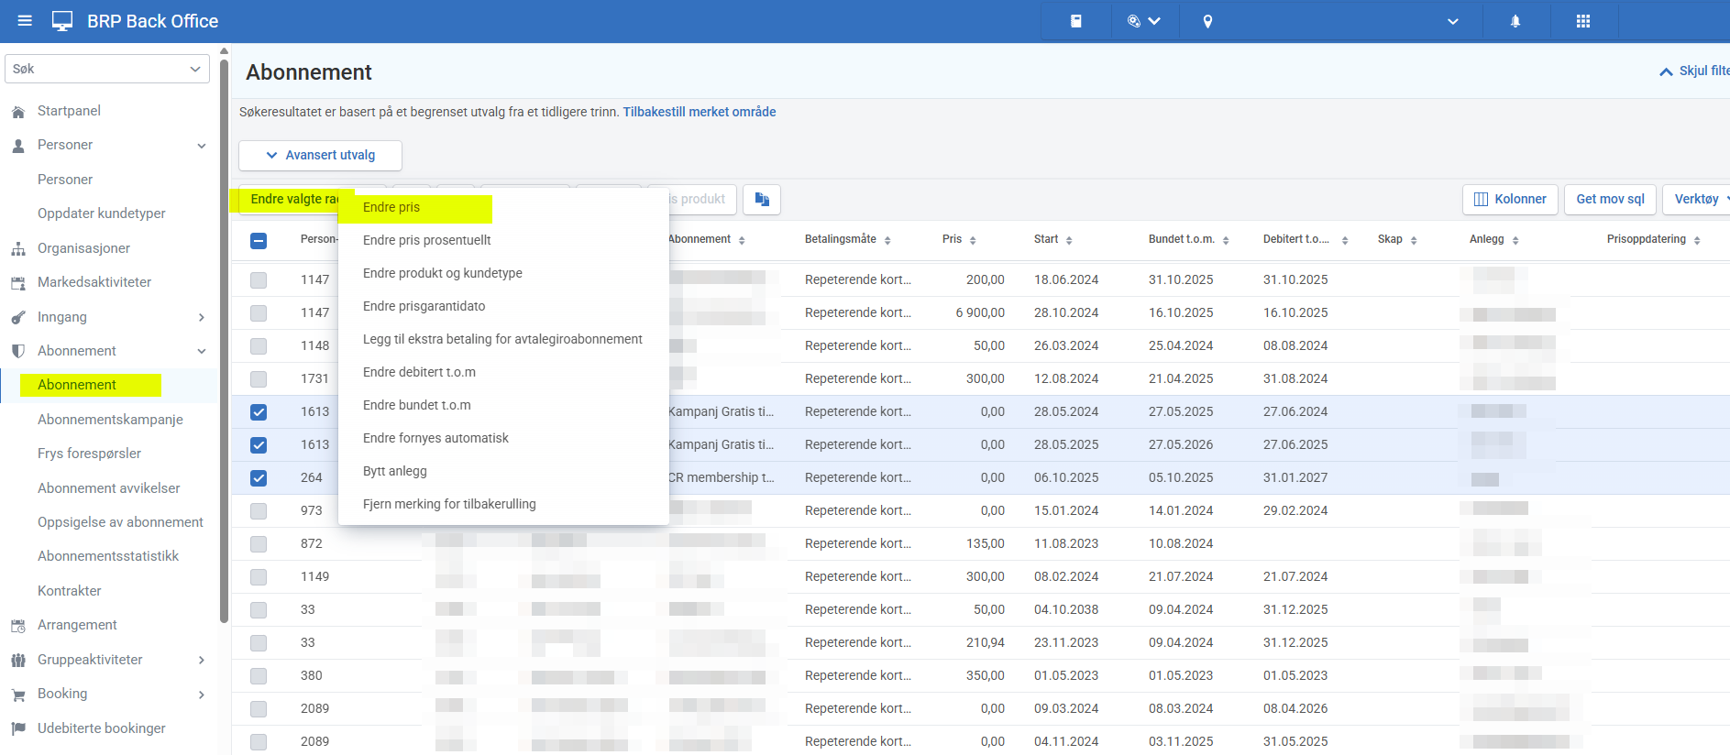Open the hamburger navigation menu
This screenshot has width=1730, height=755.
pyautogui.click(x=25, y=21)
